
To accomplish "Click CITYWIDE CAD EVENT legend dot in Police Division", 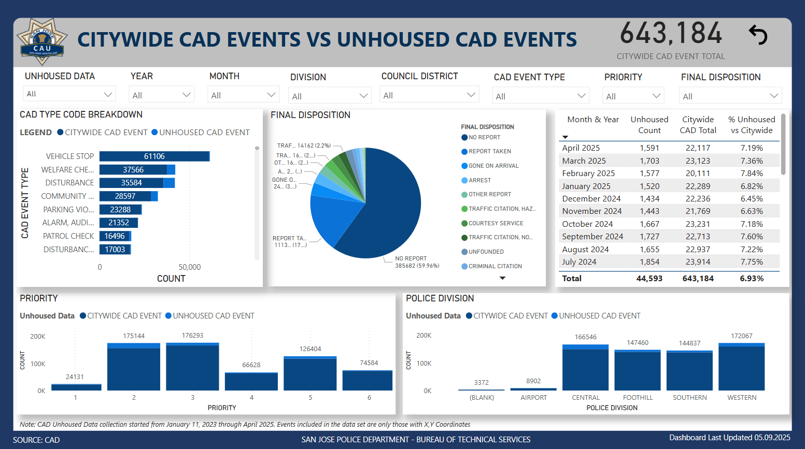I will pos(469,316).
